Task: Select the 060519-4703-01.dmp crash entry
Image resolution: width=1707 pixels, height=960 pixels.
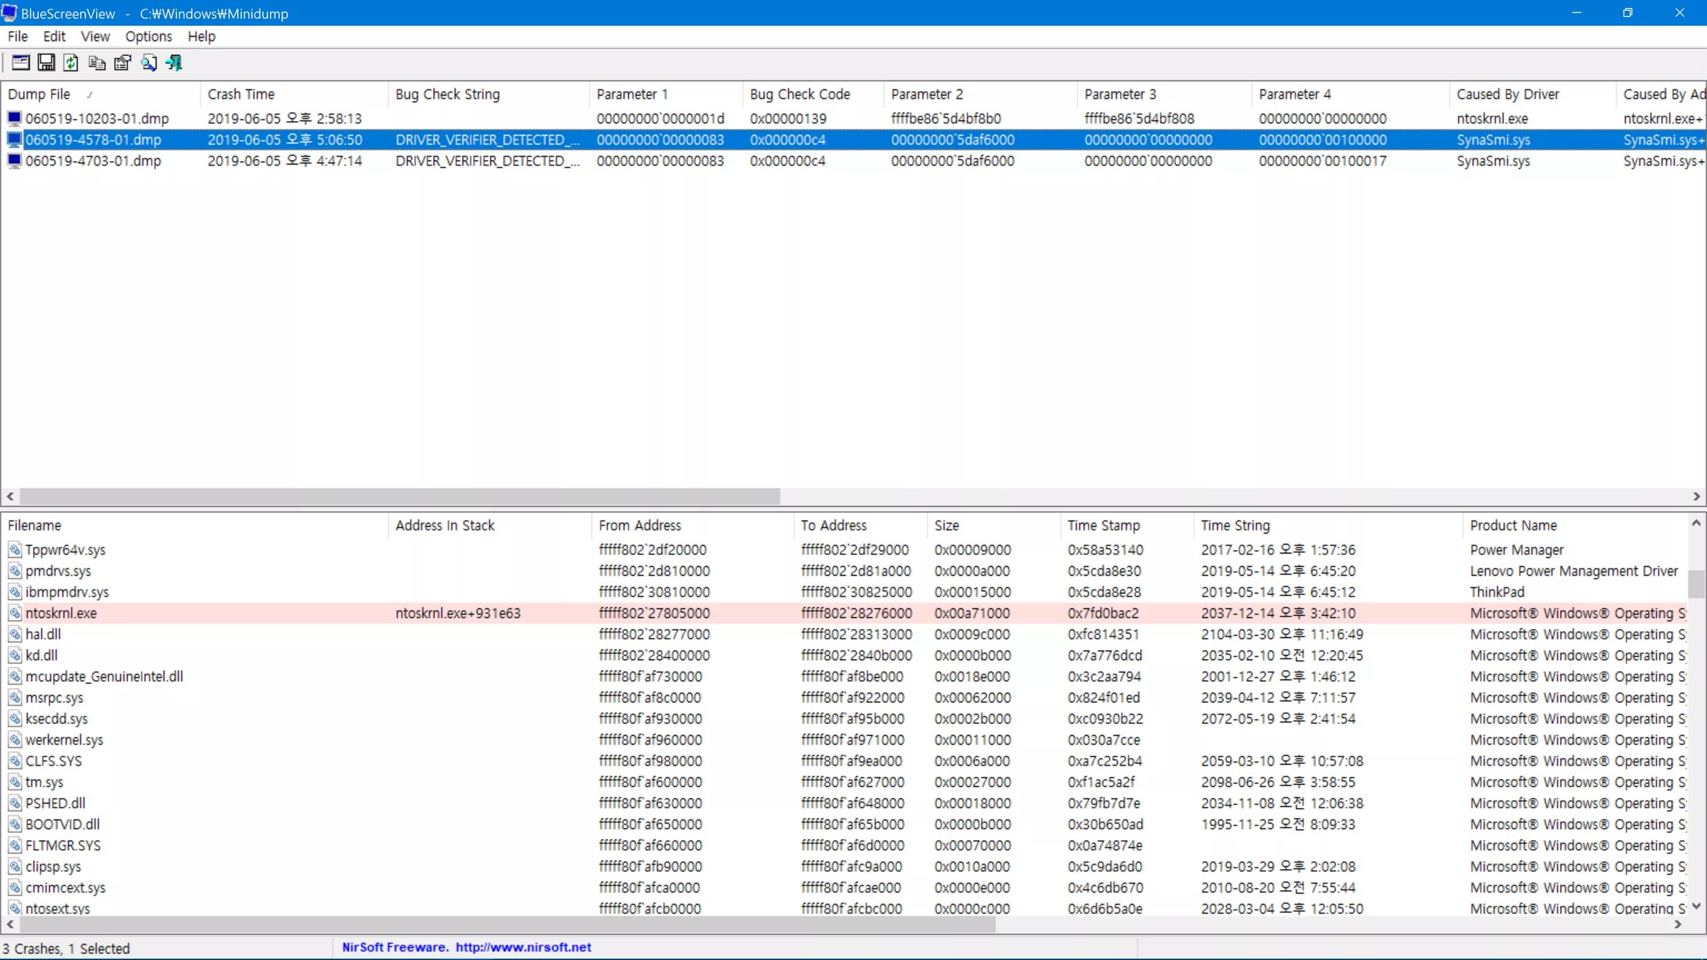Action: pyautogui.click(x=93, y=161)
